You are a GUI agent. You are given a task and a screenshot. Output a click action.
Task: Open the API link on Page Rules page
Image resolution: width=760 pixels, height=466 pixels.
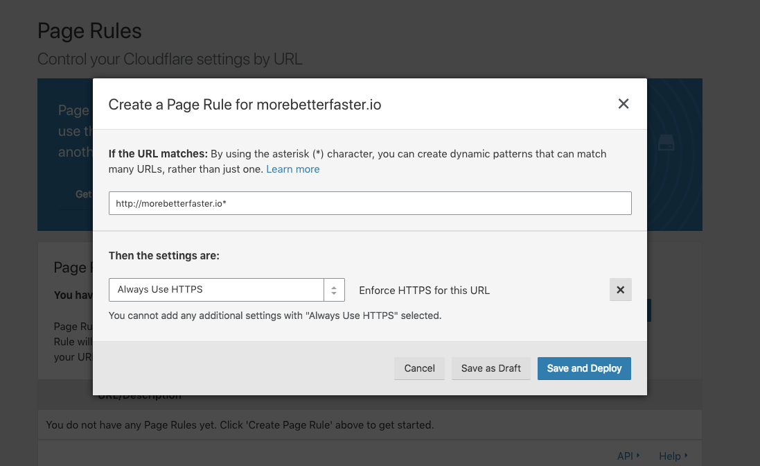[x=628, y=456]
